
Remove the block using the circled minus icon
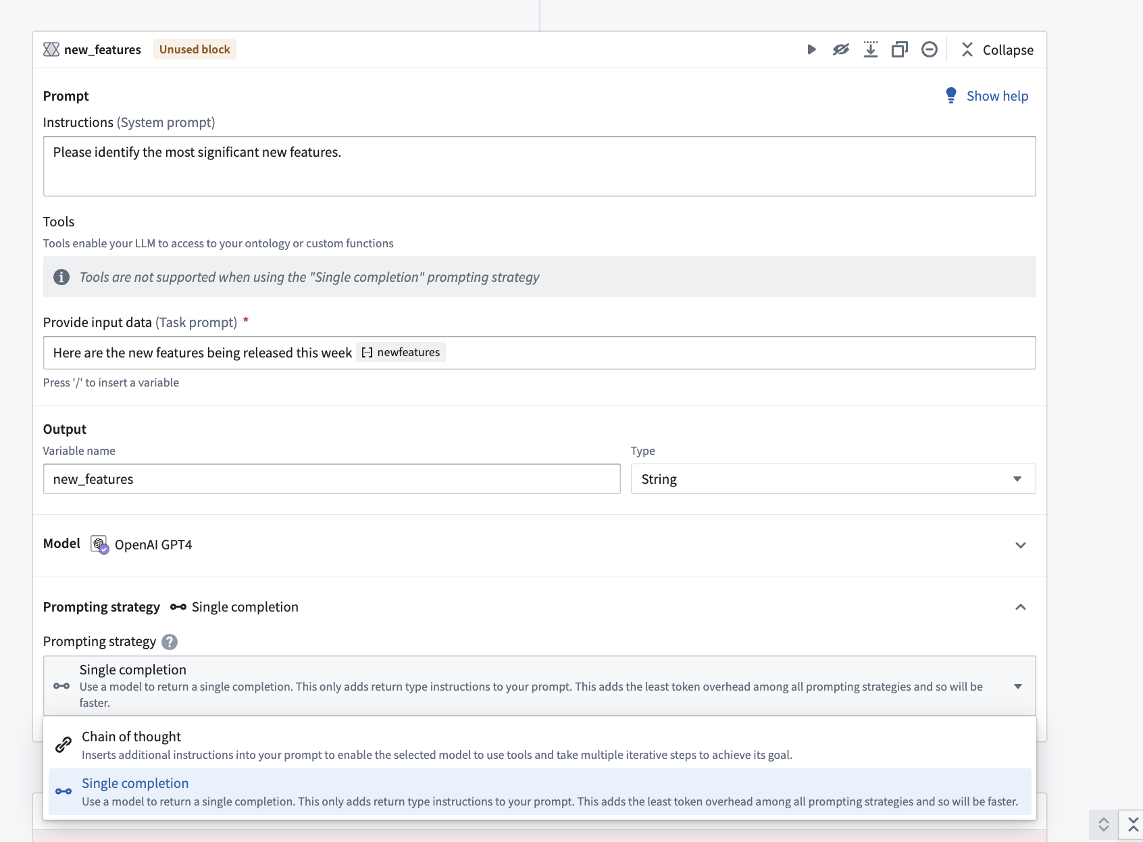tap(930, 49)
